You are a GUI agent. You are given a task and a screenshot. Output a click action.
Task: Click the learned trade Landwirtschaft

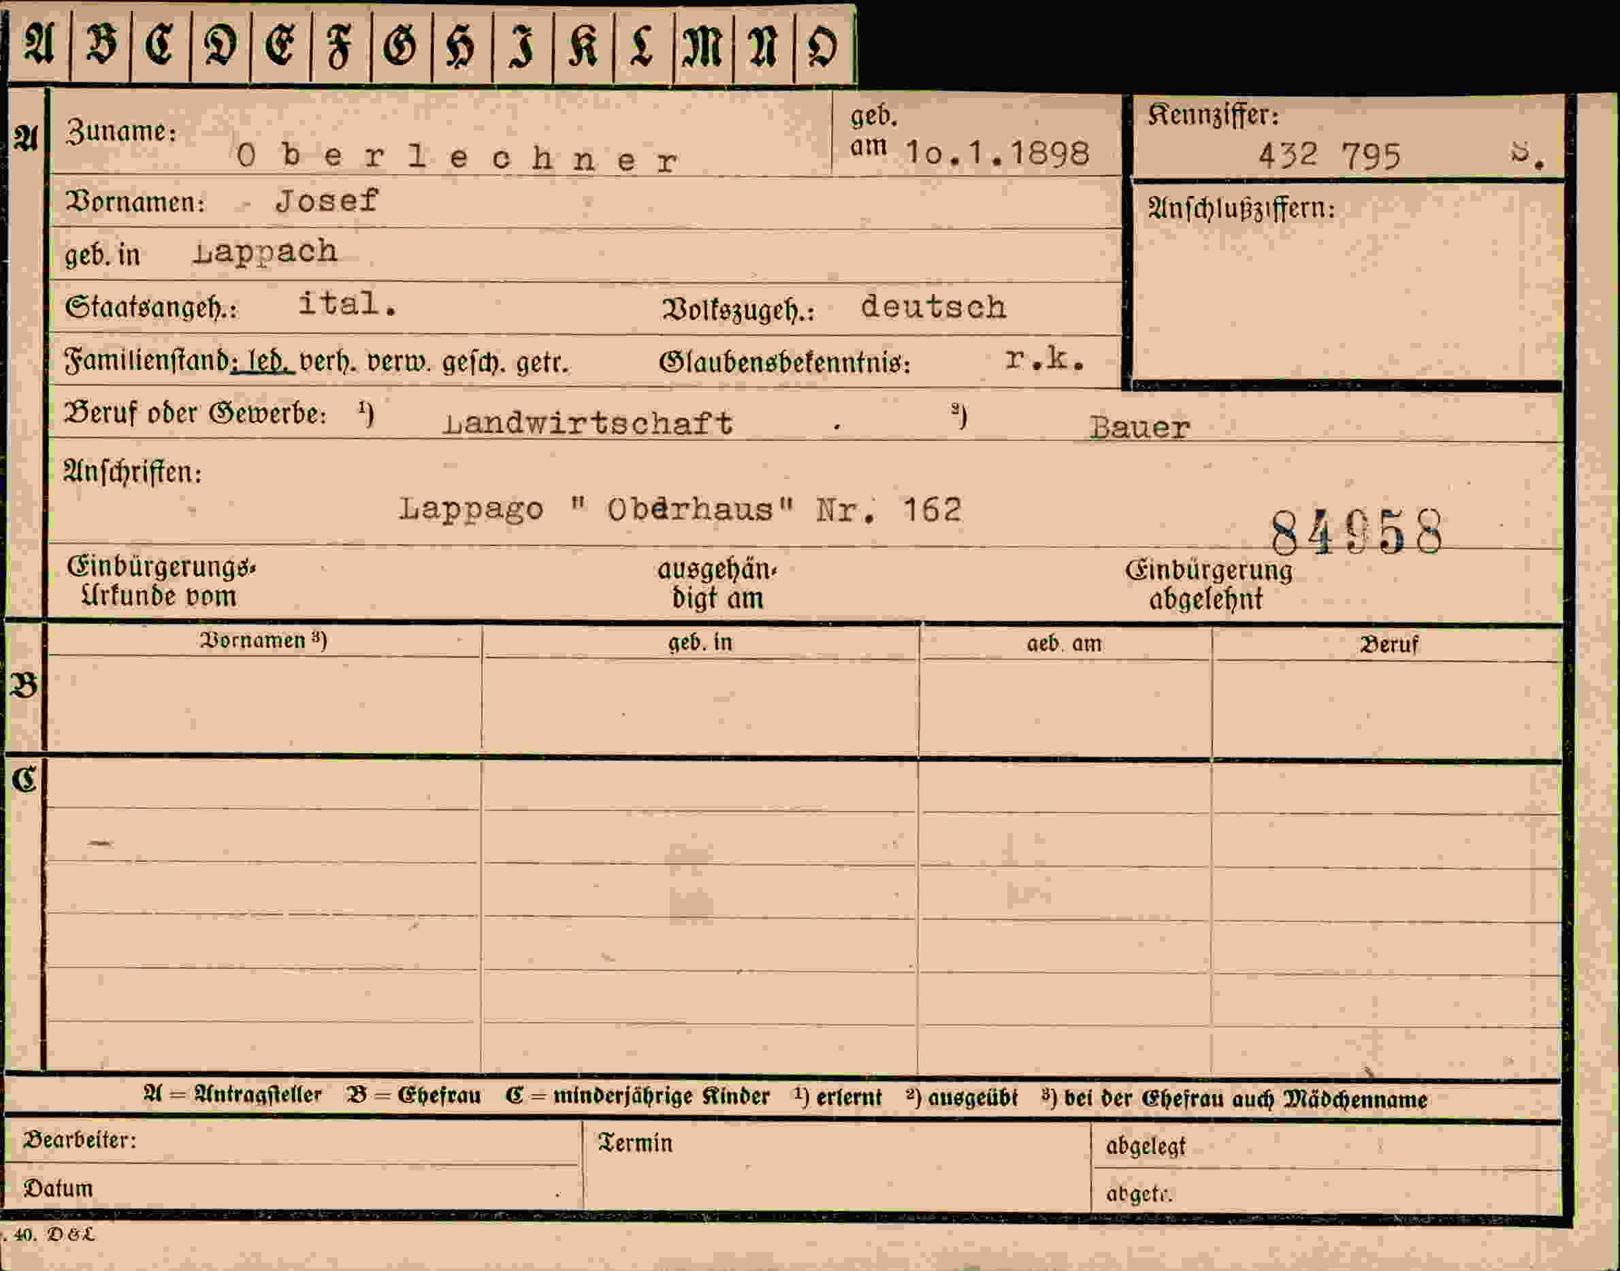tap(588, 423)
